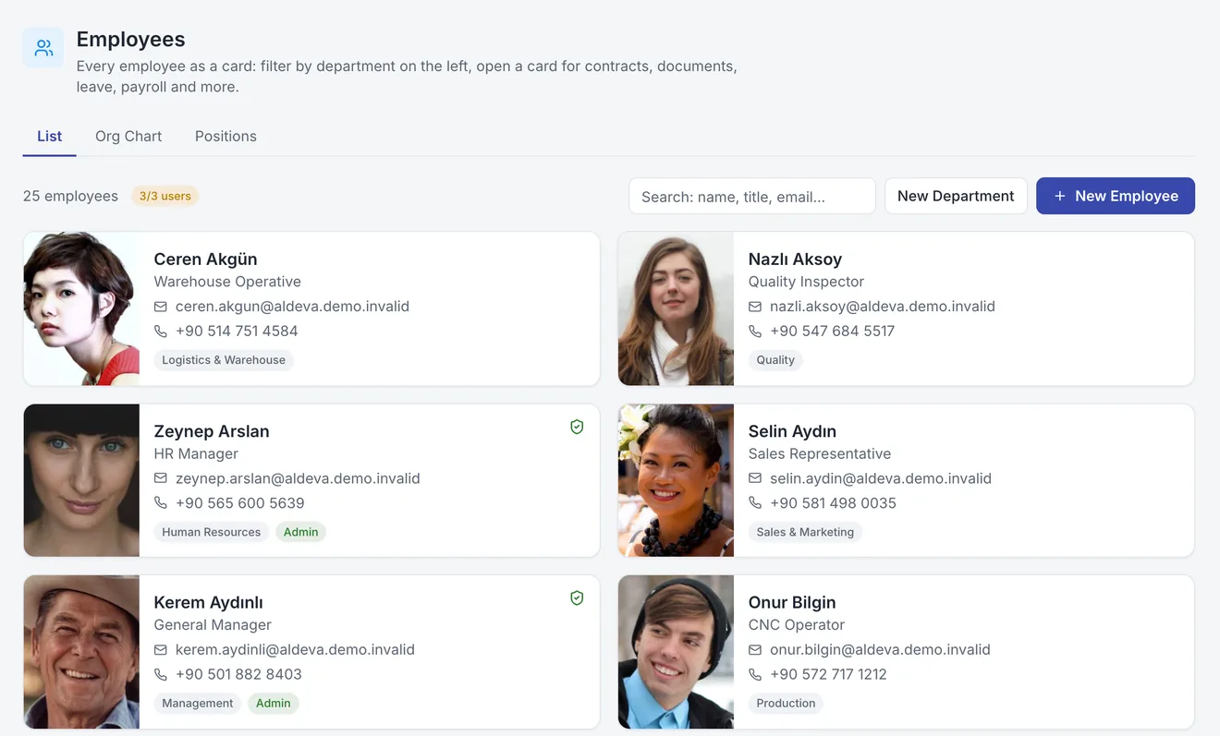Viewport: 1220px width, 736px height.
Task: Click the Sales & Marketing department tag
Action: pyautogui.click(x=805, y=532)
